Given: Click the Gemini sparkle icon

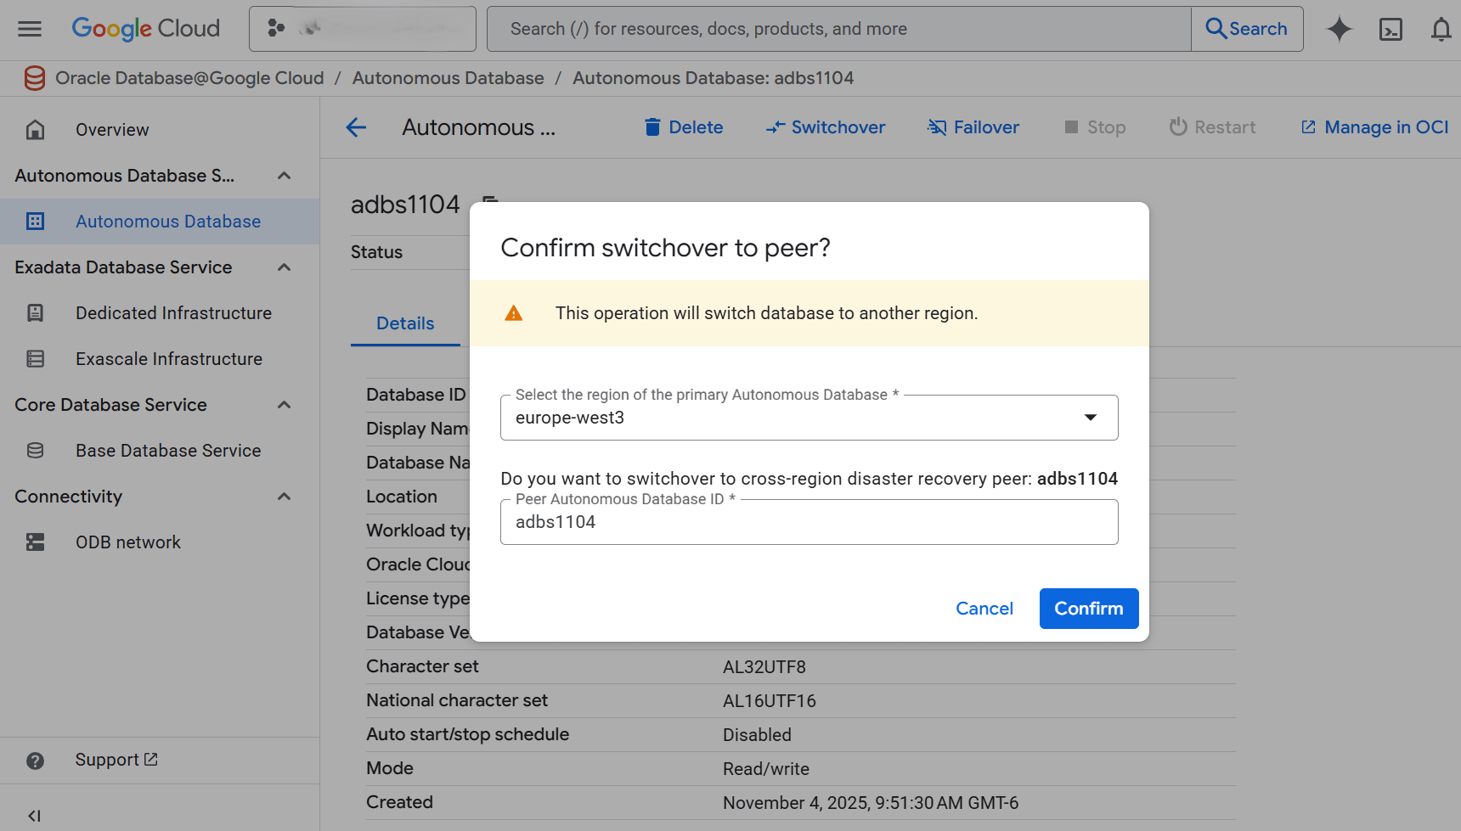Looking at the screenshot, I should point(1339,28).
